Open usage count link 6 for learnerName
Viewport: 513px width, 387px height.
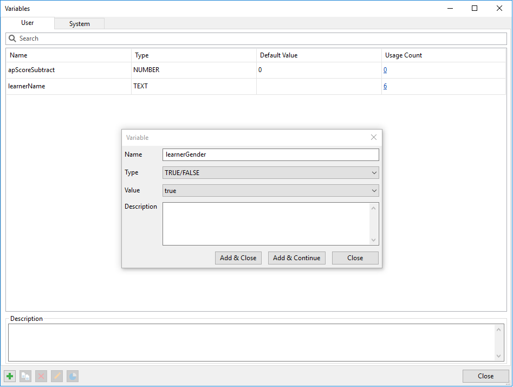point(385,86)
